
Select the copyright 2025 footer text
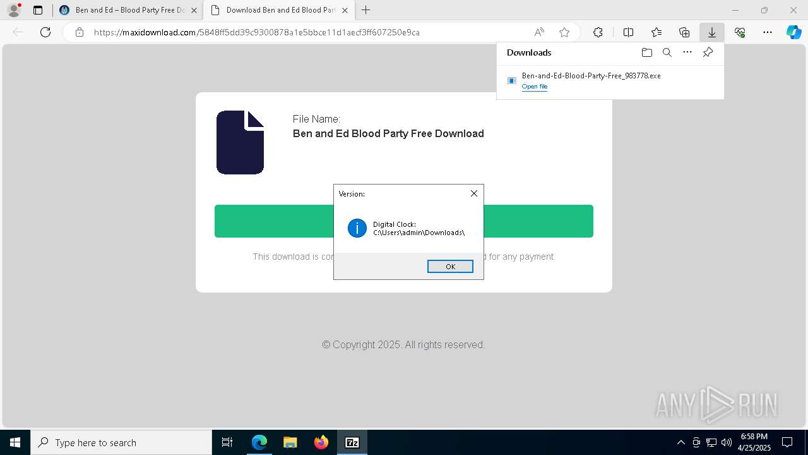click(x=403, y=344)
